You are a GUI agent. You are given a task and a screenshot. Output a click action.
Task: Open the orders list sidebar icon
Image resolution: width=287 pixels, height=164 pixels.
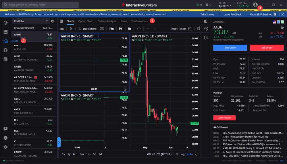pos(5,32)
